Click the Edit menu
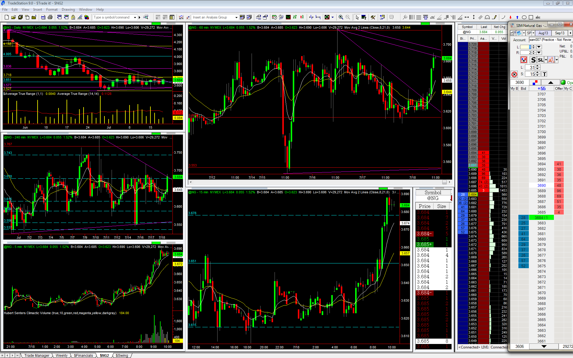The image size is (573, 358). coord(15,10)
